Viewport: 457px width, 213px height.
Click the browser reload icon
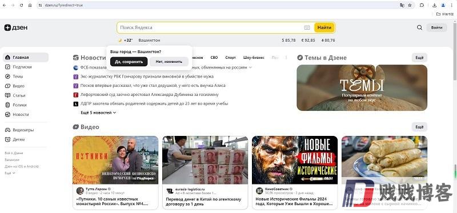coord(21,5)
